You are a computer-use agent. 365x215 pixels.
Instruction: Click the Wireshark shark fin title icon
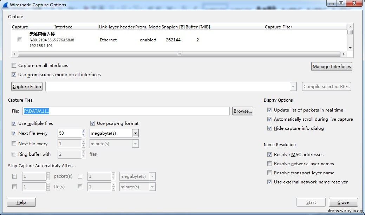click(5, 5)
